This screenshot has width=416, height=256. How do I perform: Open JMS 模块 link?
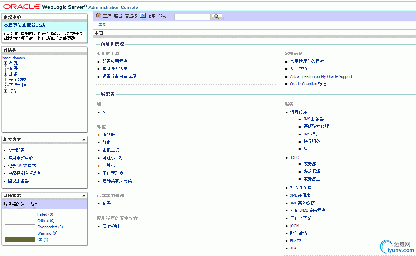click(311, 134)
